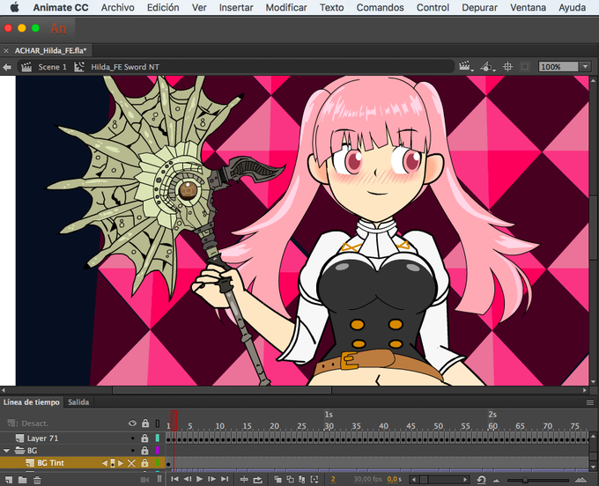
Task: Switch to the Línea de tiempo tab
Action: [32, 402]
